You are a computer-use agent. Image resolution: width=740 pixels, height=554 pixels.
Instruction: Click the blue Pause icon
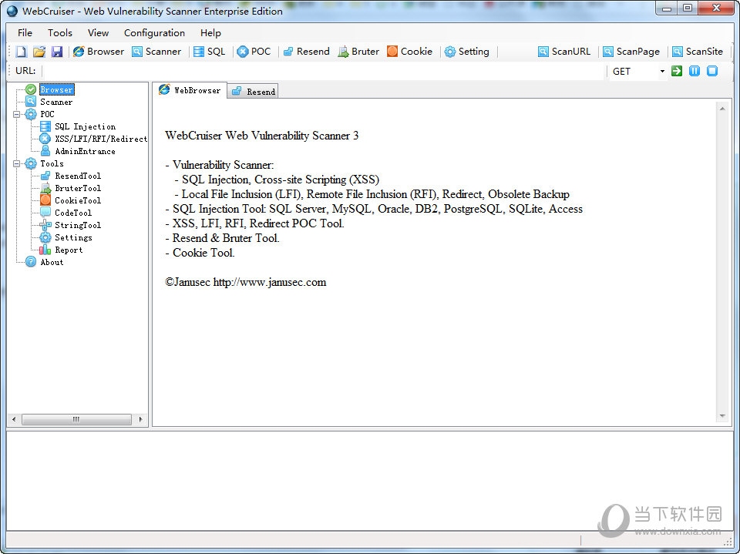click(695, 71)
